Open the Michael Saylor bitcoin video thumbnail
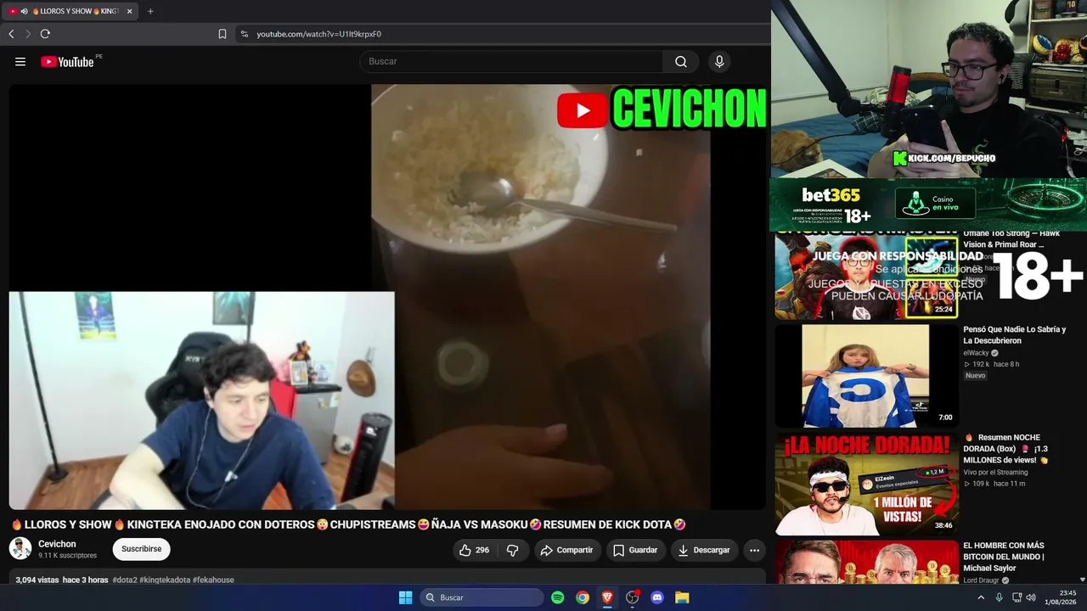 (866, 563)
